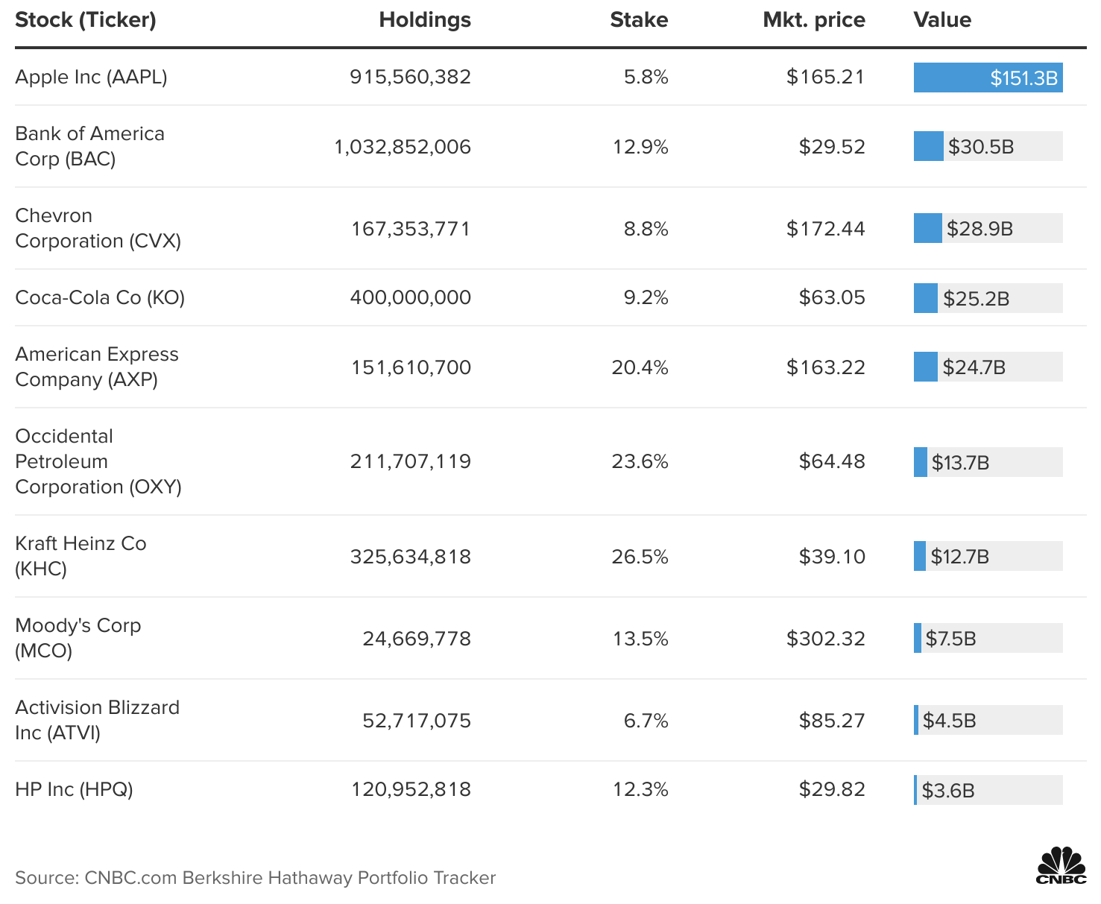The height and width of the screenshot is (904, 1101).
Task: Select Coca-Cola's 400,000,000 holdings figure
Action: click(411, 297)
